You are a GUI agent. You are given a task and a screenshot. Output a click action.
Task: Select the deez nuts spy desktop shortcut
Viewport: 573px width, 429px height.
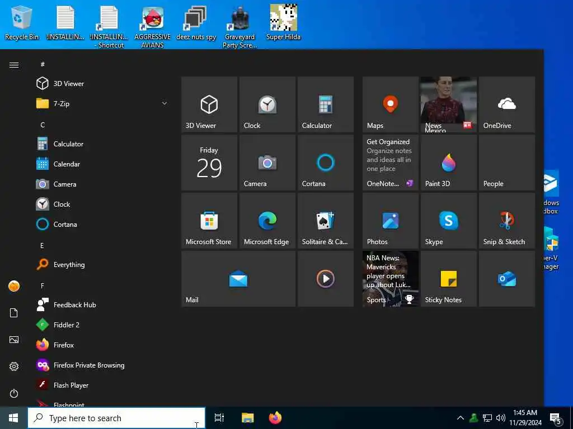[x=196, y=23]
